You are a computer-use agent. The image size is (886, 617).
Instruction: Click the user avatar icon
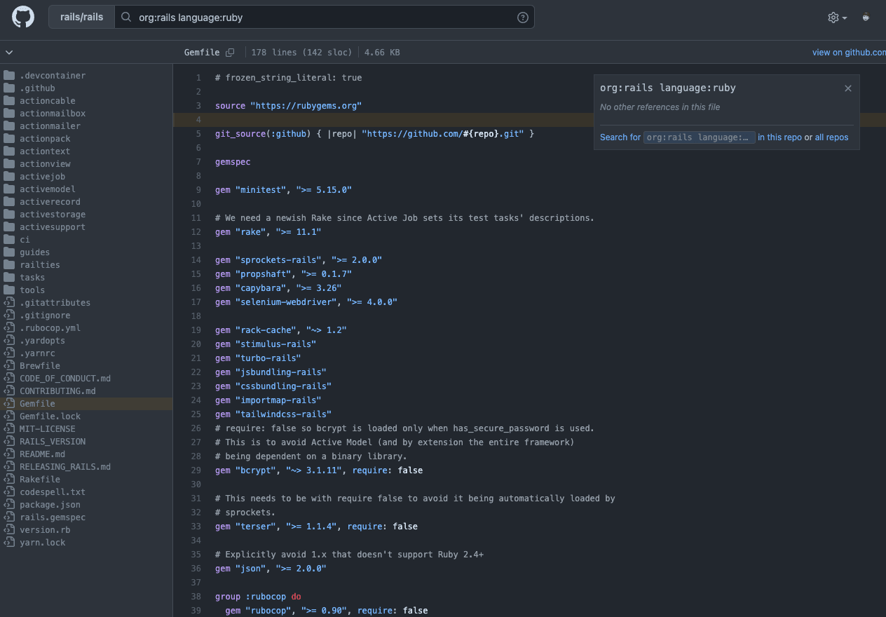pos(866,18)
